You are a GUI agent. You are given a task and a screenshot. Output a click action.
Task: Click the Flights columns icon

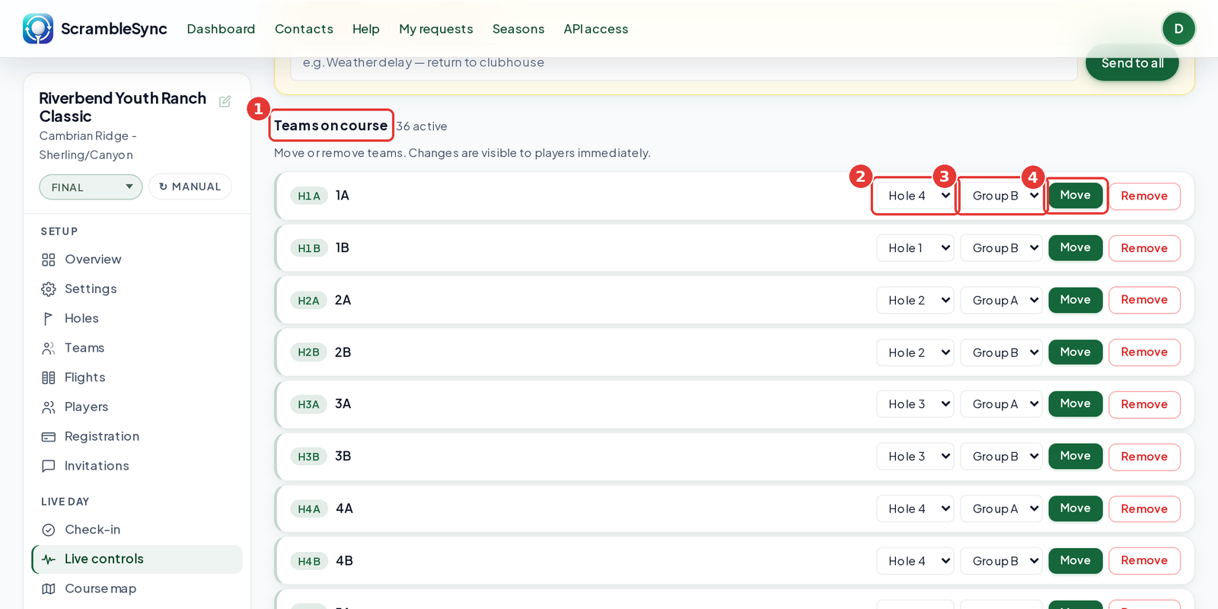[49, 378]
